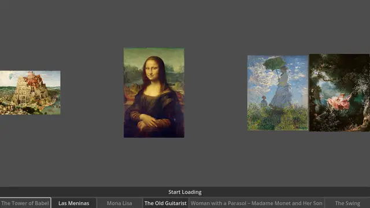Select the Mona Lisa painting image
Image resolution: width=370 pixels, height=208 pixels.
click(154, 92)
